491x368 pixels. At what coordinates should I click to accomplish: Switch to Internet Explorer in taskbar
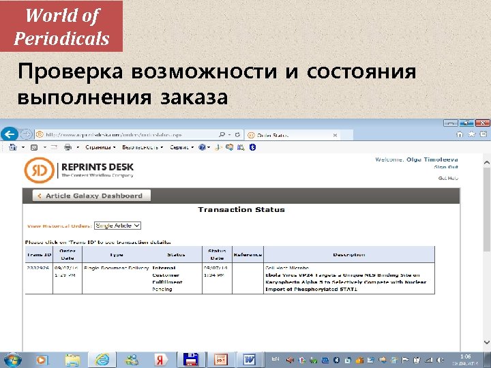tap(102, 360)
